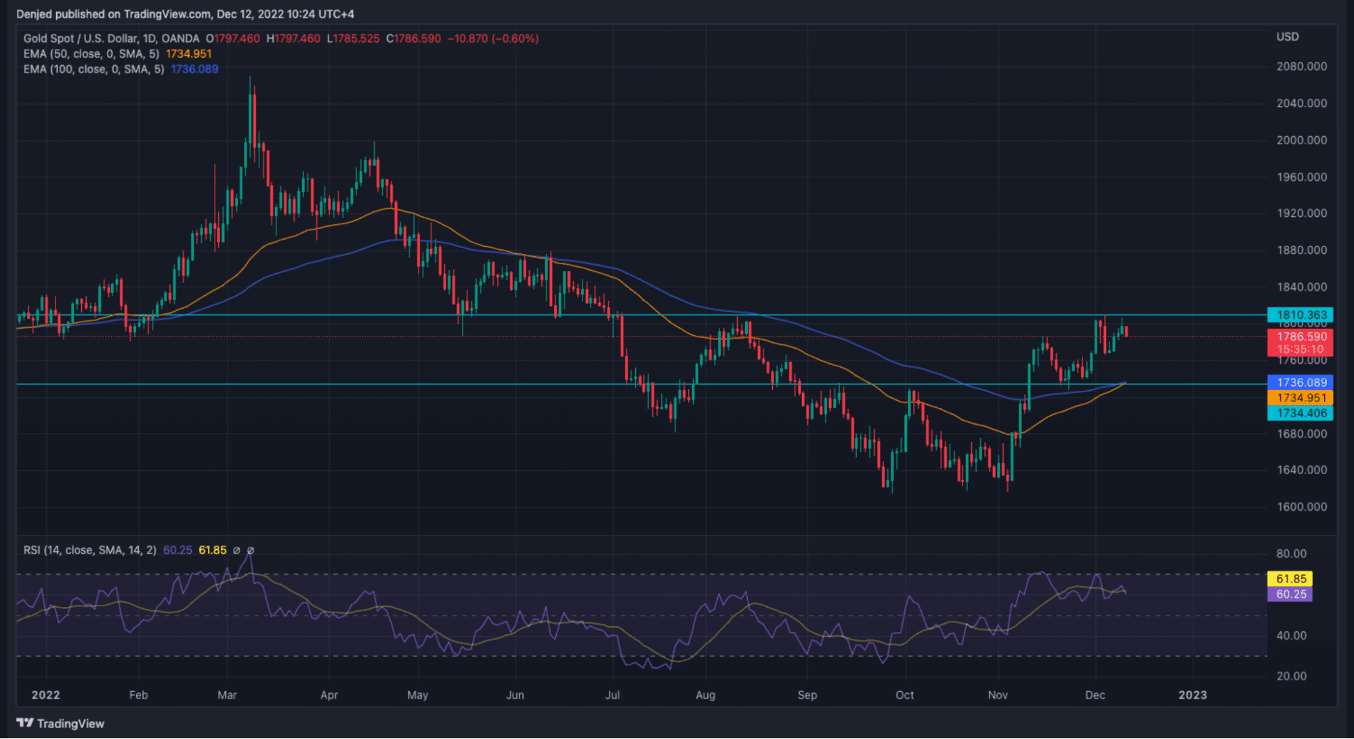1354x739 pixels.
Task: Click the Mar label on time axis
Action: 227,695
